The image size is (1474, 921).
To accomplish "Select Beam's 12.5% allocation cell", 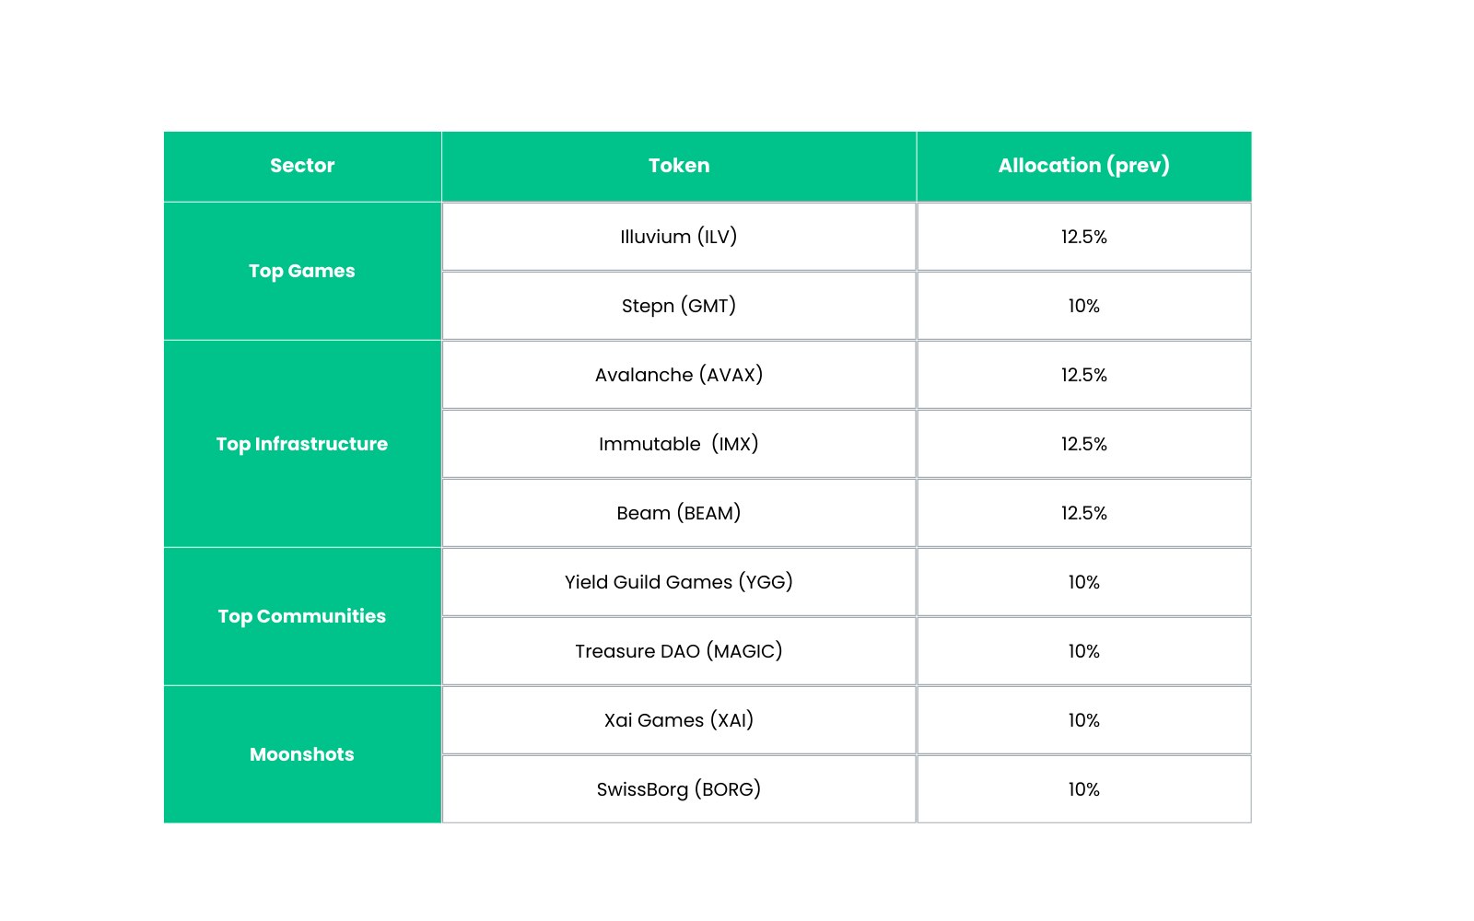I will (1083, 513).
